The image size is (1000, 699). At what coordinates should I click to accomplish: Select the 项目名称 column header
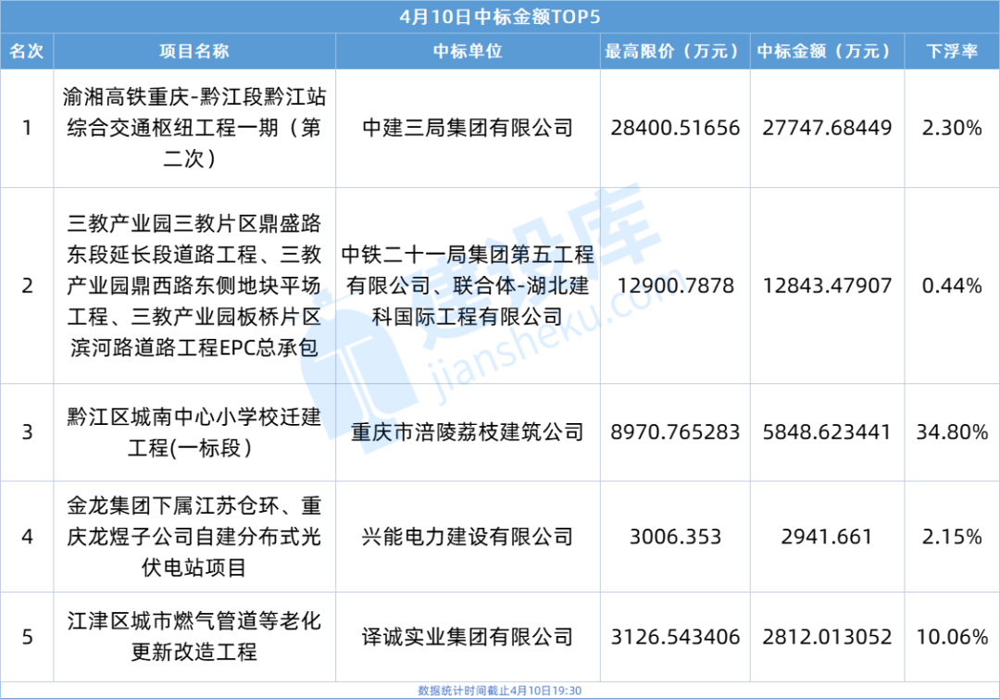coord(194,51)
